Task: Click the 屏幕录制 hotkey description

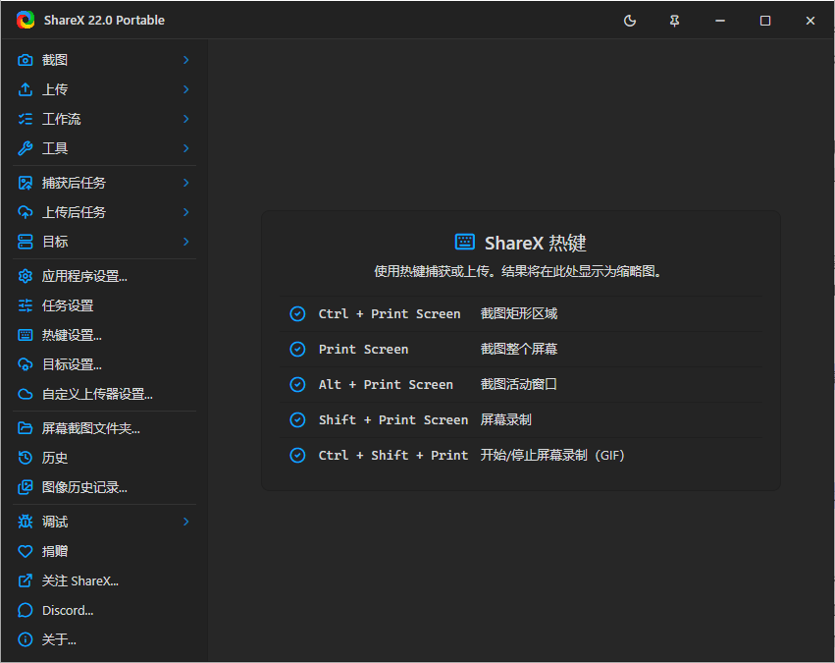Action: point(506,420)
